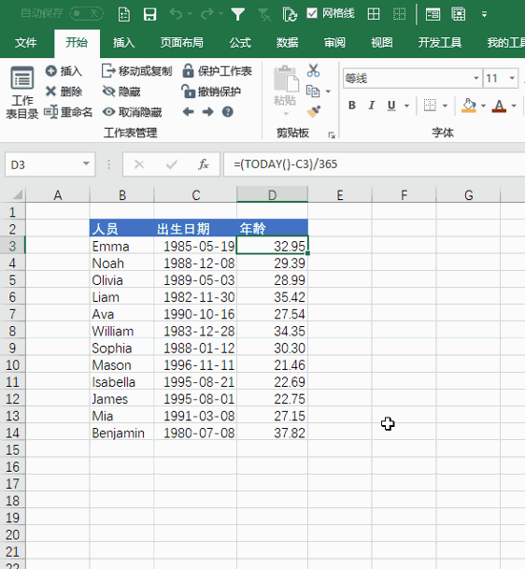This screenshot has width=525, height=569.
Task: Cancel formula entry with the X icon
Action: point(139,164)
